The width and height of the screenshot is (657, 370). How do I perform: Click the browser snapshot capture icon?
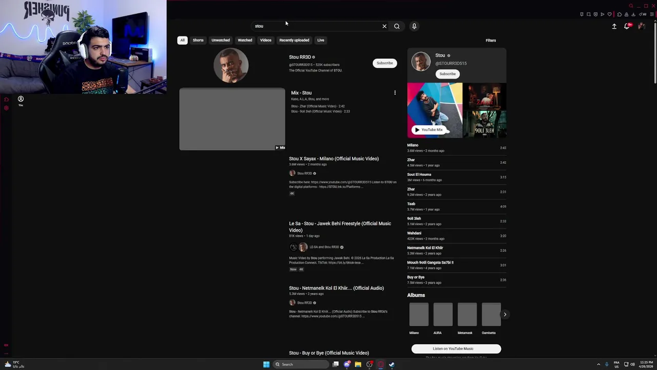pos(589,14)
